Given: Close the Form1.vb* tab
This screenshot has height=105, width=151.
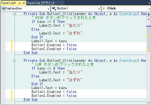Looking at the screenshot, I should point(24,3).
